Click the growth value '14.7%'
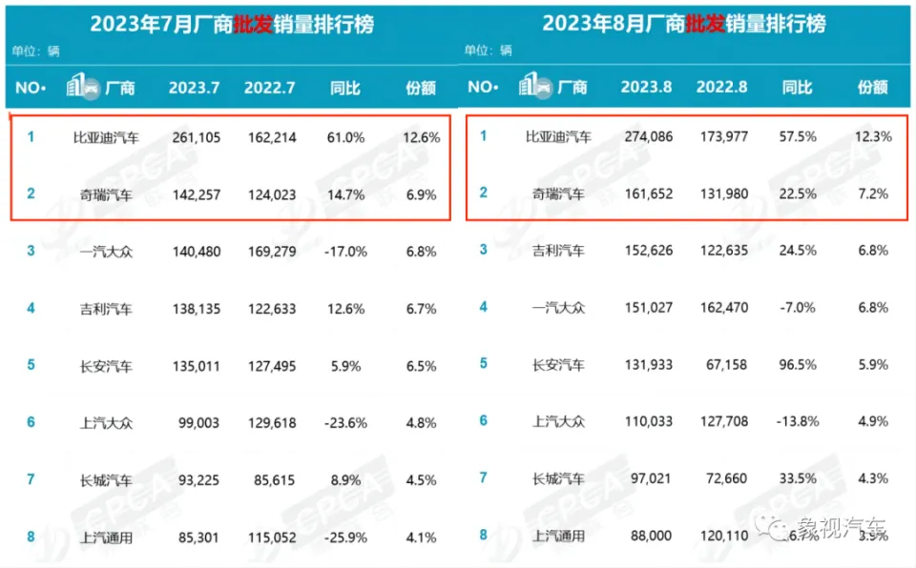916x568 pixels. point(345,195)
